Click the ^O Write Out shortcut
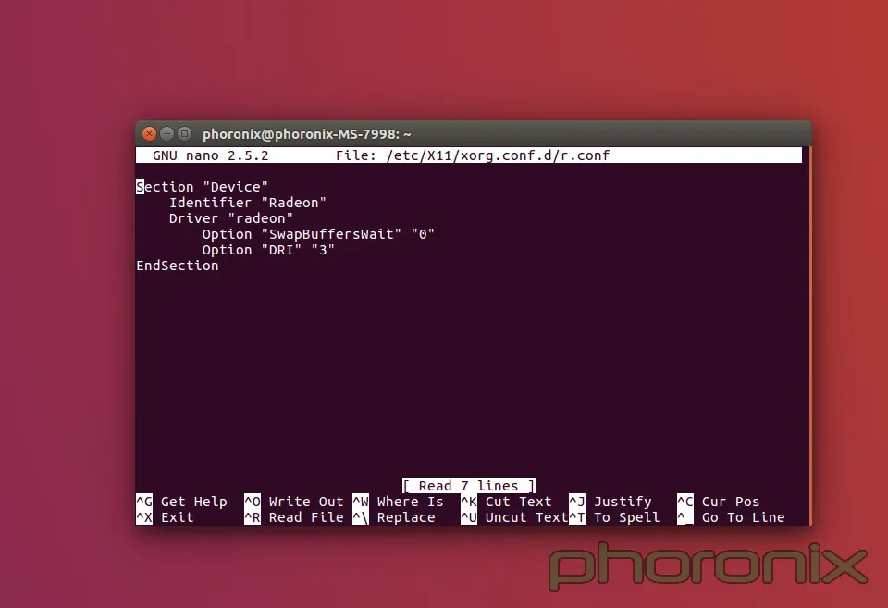888x608 pixels. pyautogui.click(x=294, y=502)
